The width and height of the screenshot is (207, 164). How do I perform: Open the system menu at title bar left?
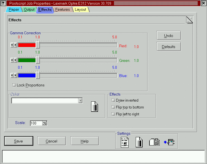click(x=3, y=3)
